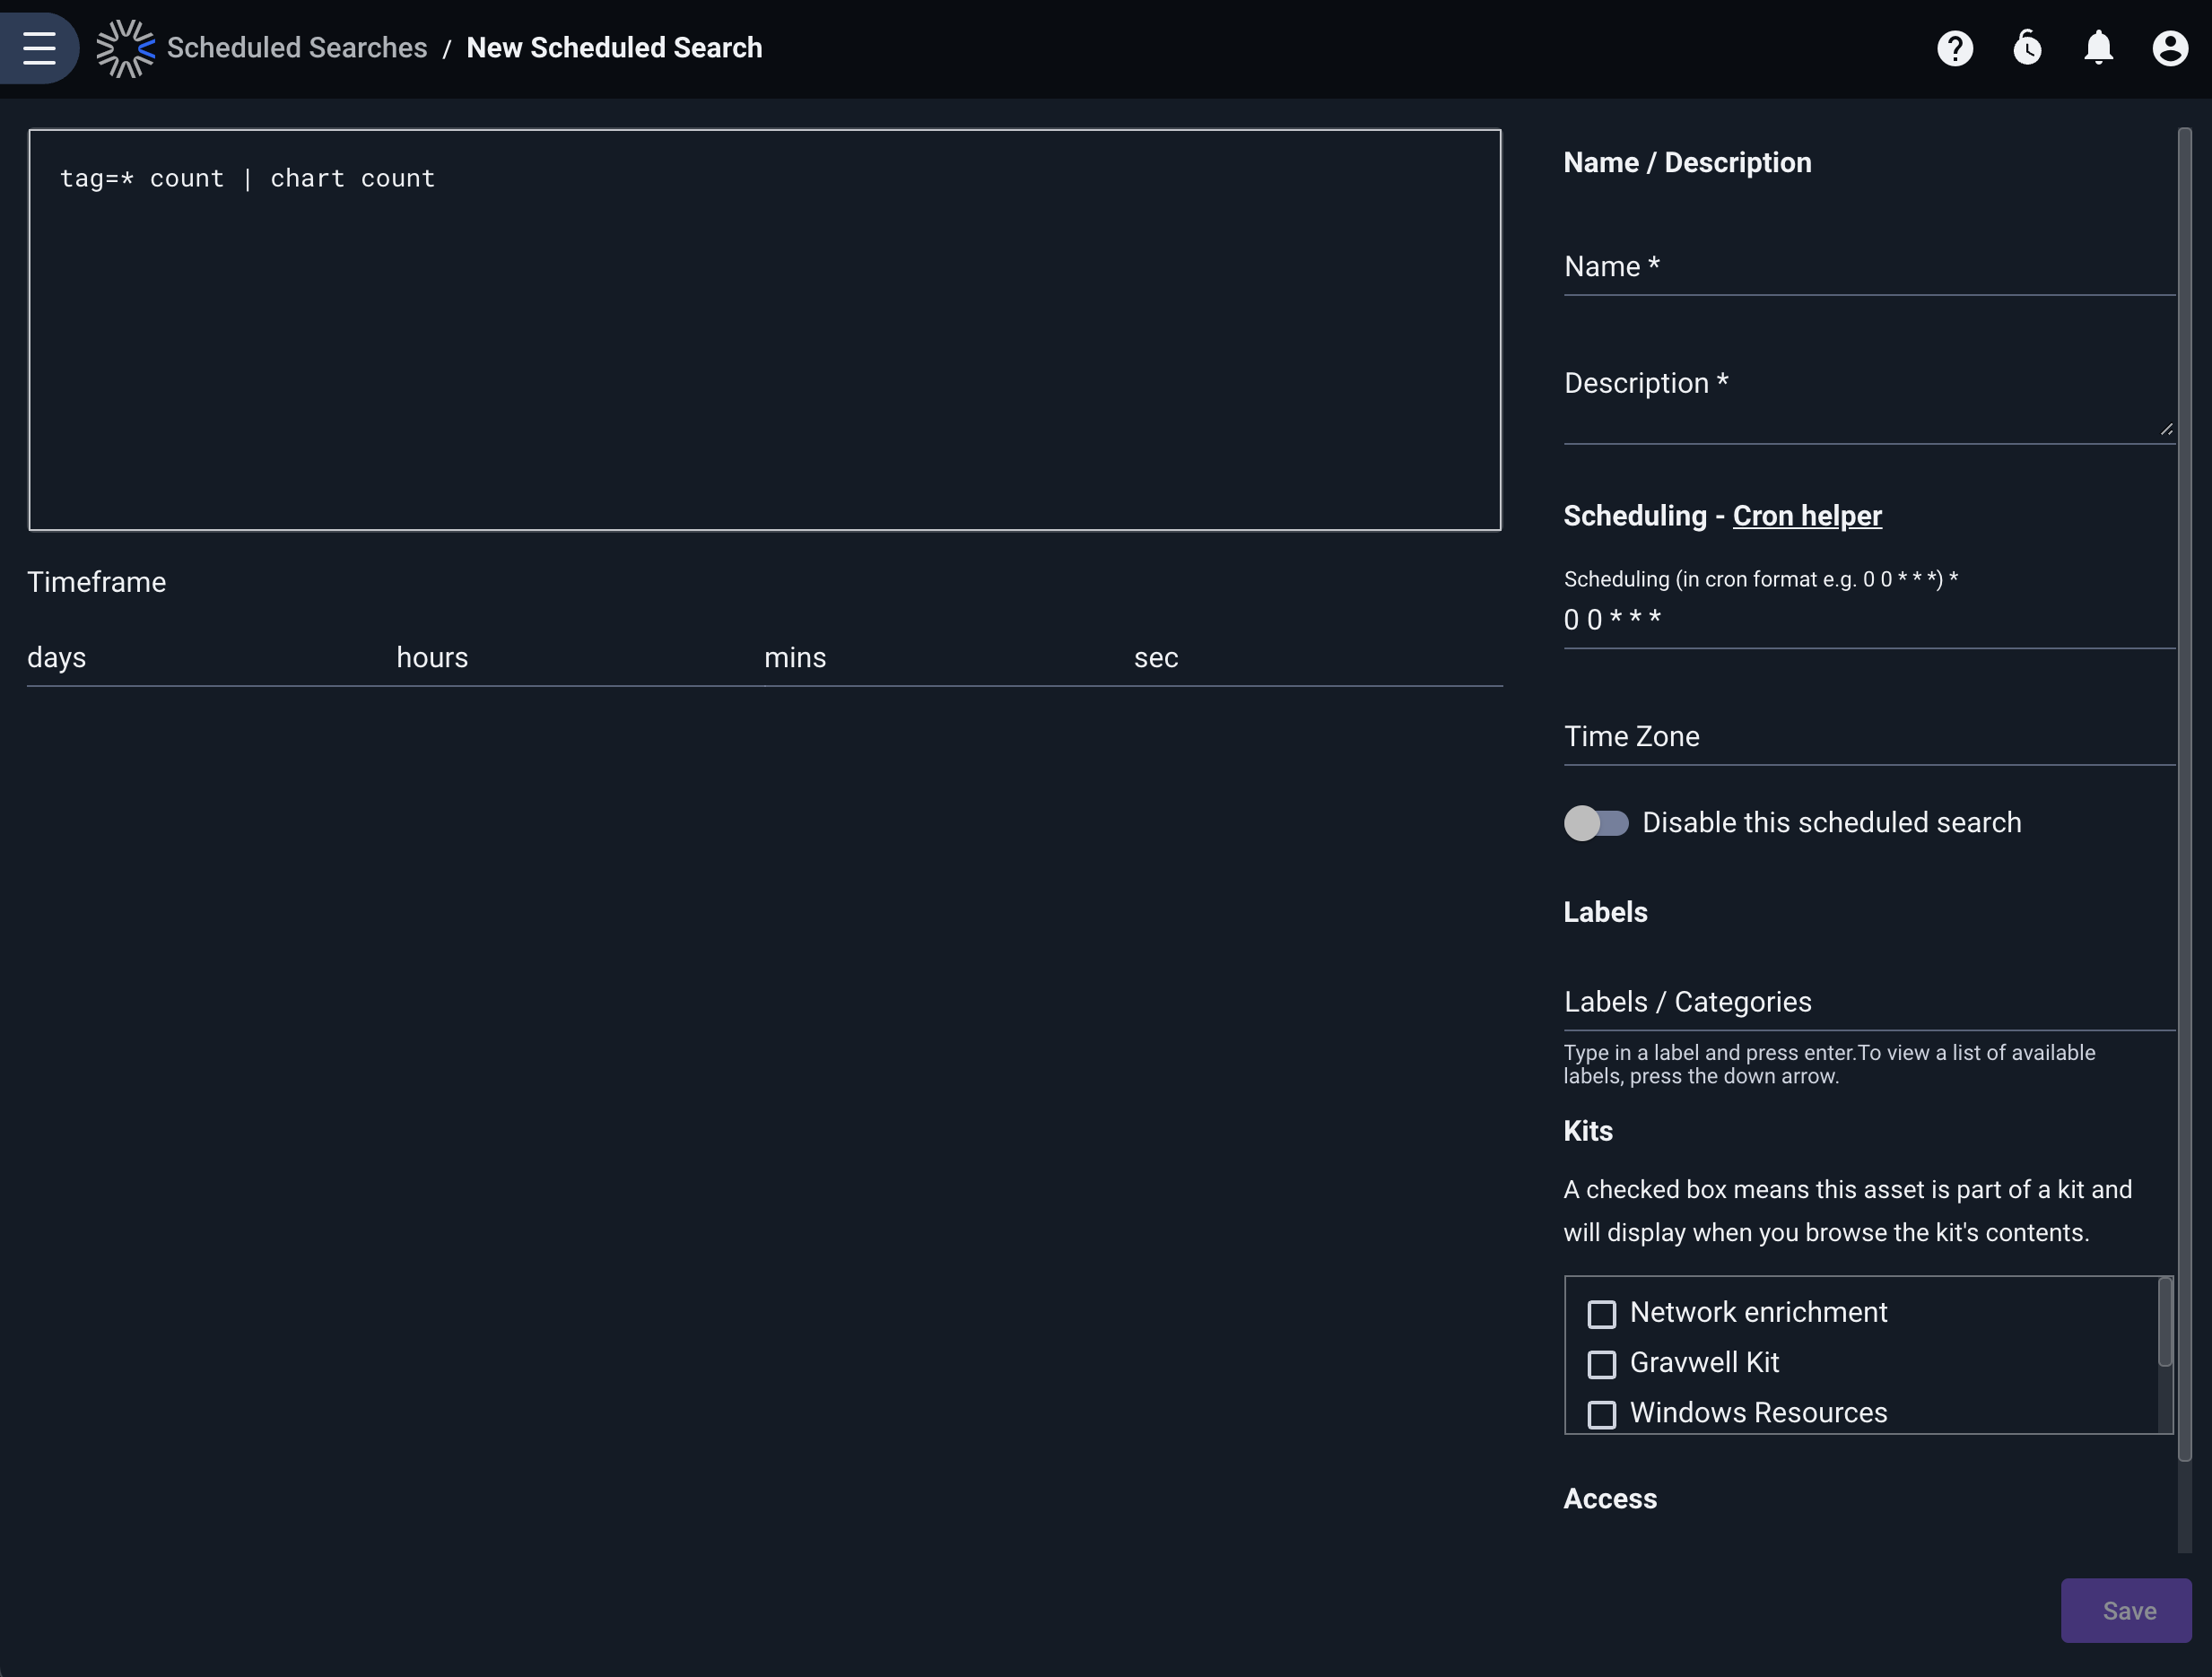Open the hamburger navigation menu
This screenshot has width=2212, height=1677.
pyautogui.click(x=39, y=48)
